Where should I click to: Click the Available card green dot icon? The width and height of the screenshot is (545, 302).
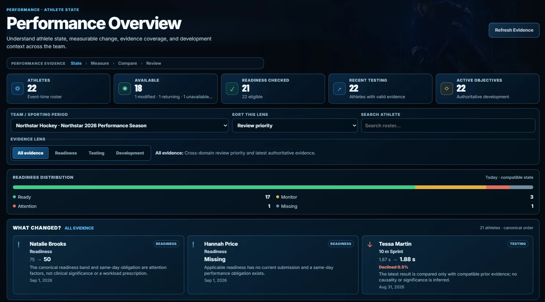click(x=125, y=89)
